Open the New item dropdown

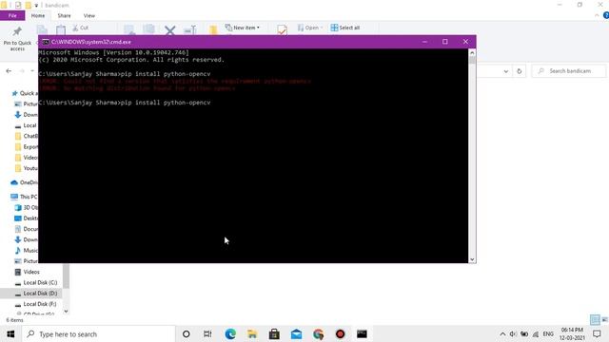242,28
